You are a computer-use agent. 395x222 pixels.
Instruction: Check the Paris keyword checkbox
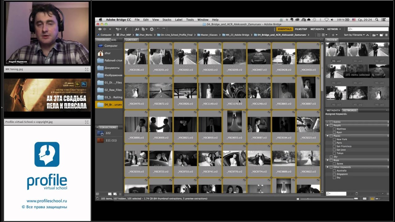pyautogui.click(x=334, y=143)
